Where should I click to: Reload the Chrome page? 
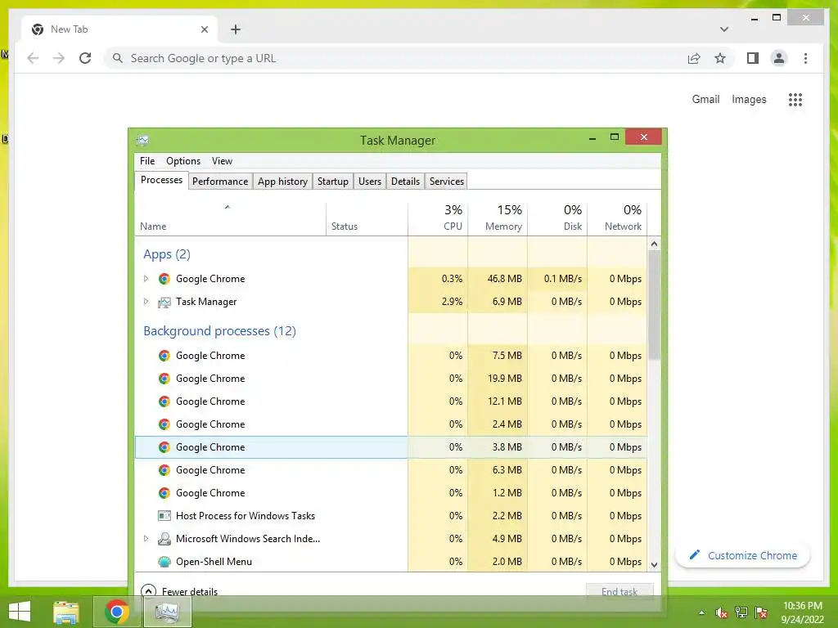[85, 58]
